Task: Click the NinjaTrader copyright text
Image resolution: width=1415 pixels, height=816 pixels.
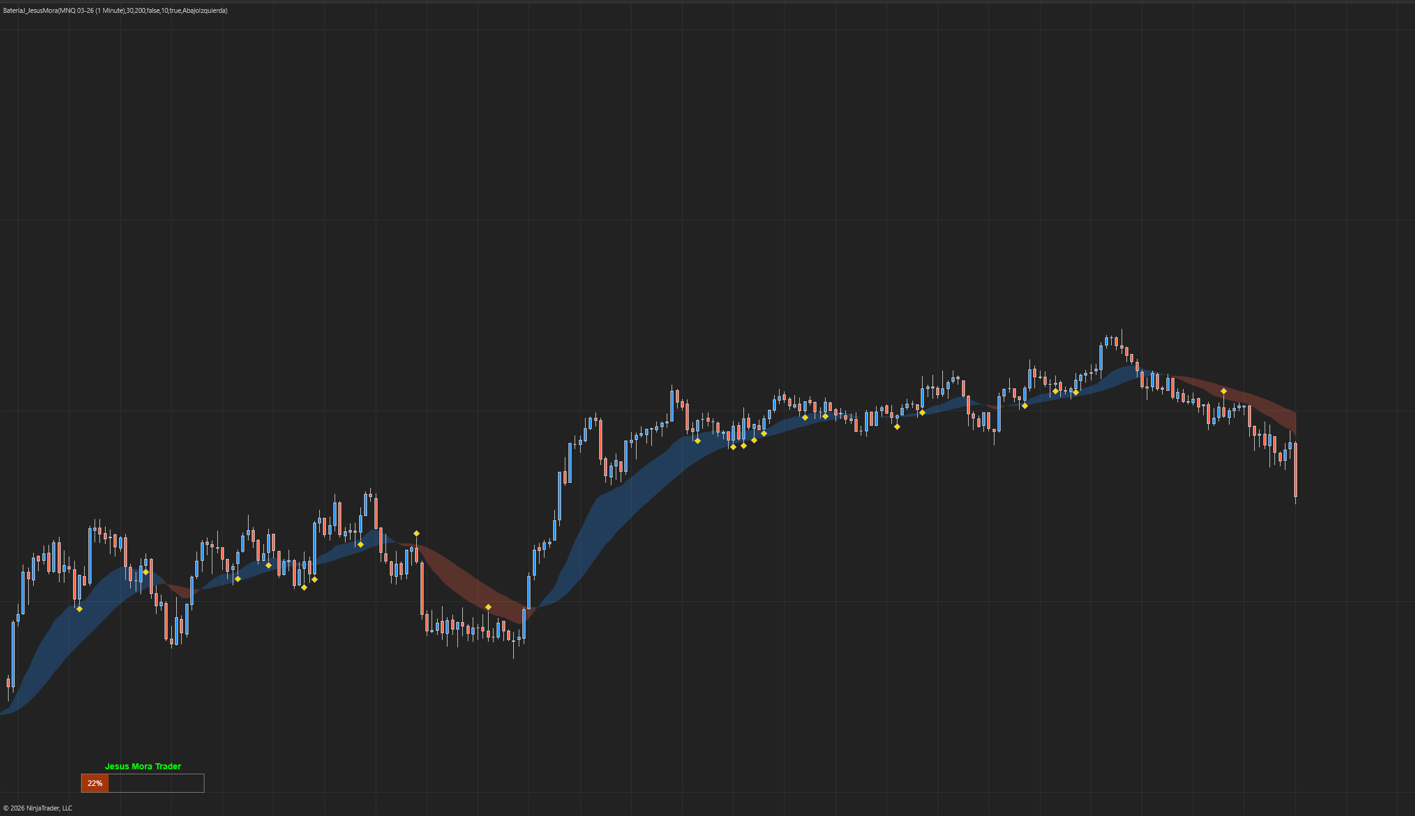Action: click(38, 808)
